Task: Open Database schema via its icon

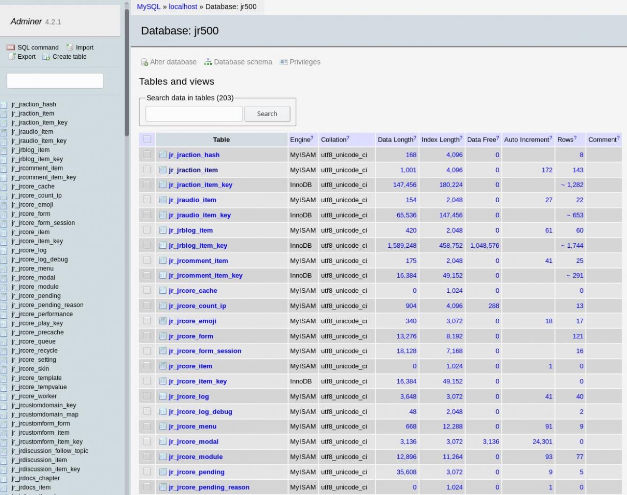Action: point(208,62)
